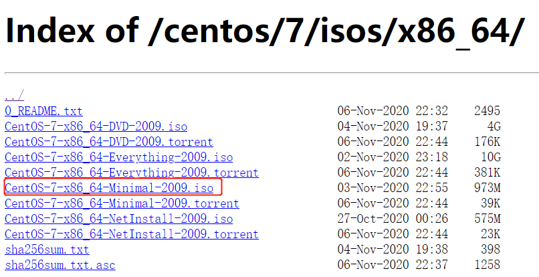Click the NetInstall-2009.torrent link
This screenshot has height=277, width=539.
[x=132, y=234]
